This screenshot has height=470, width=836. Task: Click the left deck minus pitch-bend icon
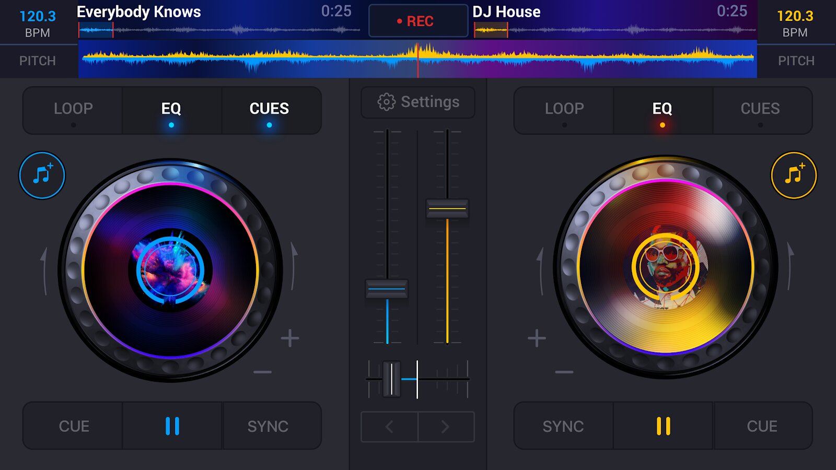point(262,372)
